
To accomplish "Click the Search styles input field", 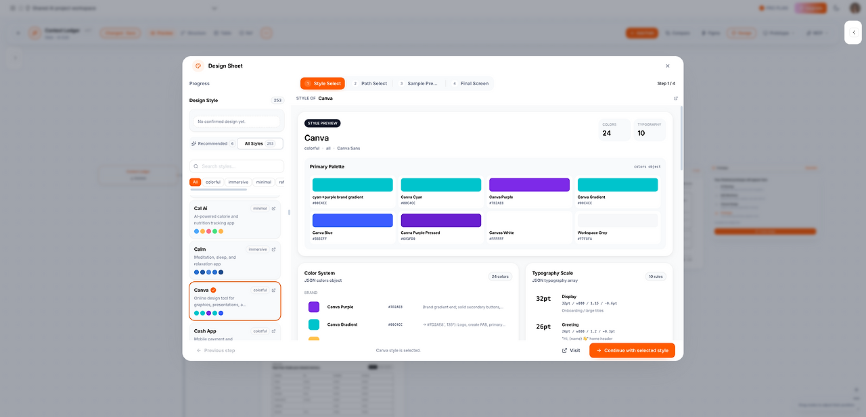I will tap(237, 166).
